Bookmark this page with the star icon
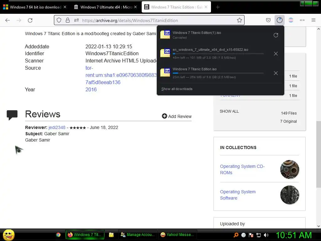This screenshot has width=321, height=241. [239, 20]
